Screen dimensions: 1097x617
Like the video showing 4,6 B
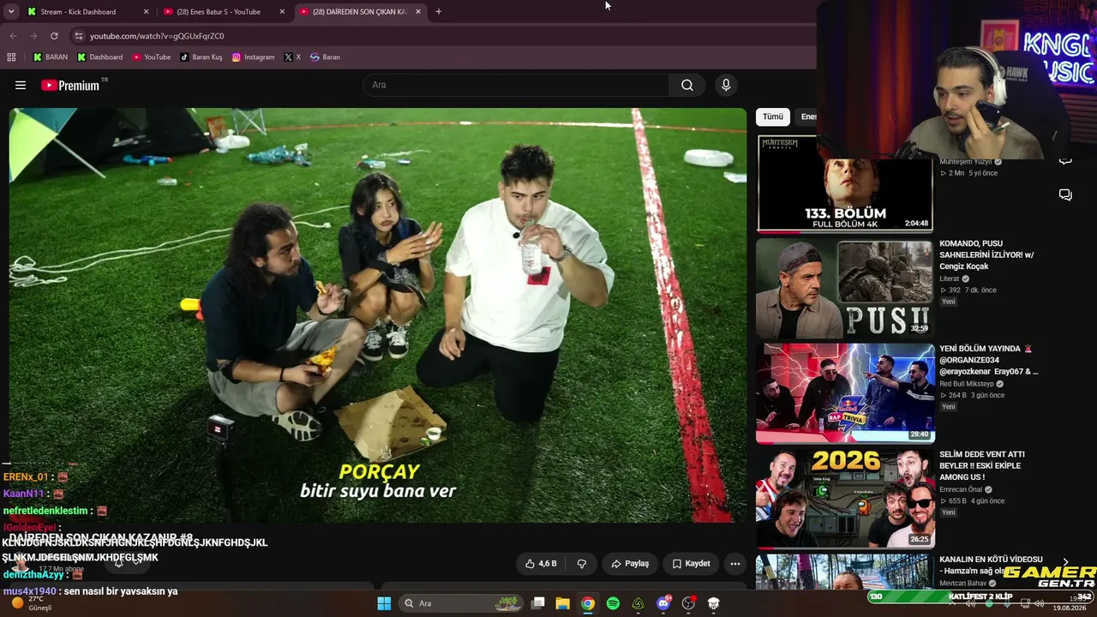pyautogui.click(x=542, y=564)
